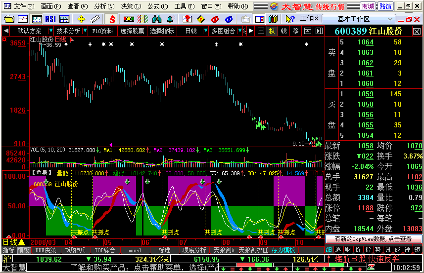Switch to 讯 news tab

[x=387, y=250]
